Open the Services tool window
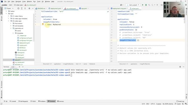The image size is (188, 105). [61, 101]
